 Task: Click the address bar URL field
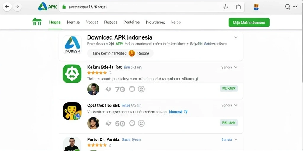click(151, 7)
